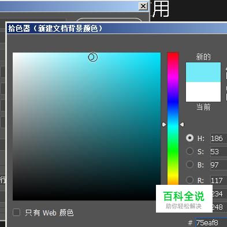Click the left hue slider arrow handle

click(x=164, y=125)
